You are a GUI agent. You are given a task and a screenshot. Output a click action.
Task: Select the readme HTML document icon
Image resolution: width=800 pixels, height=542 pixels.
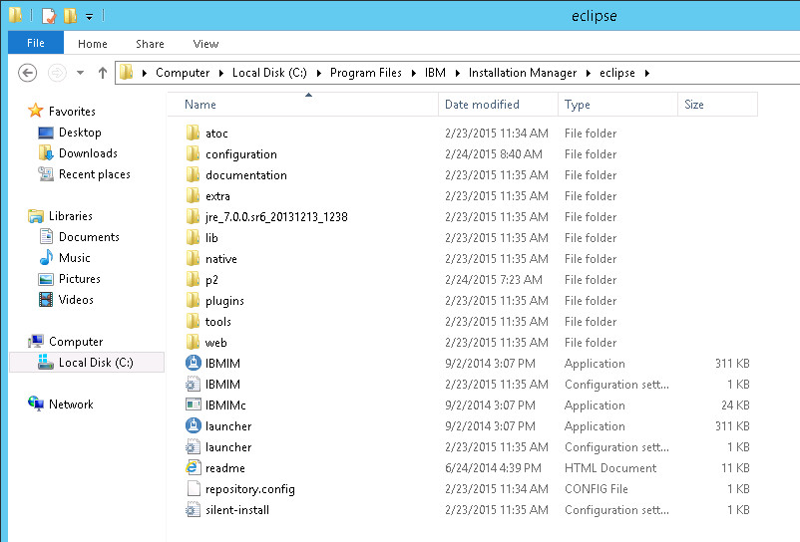pos(193,467)
